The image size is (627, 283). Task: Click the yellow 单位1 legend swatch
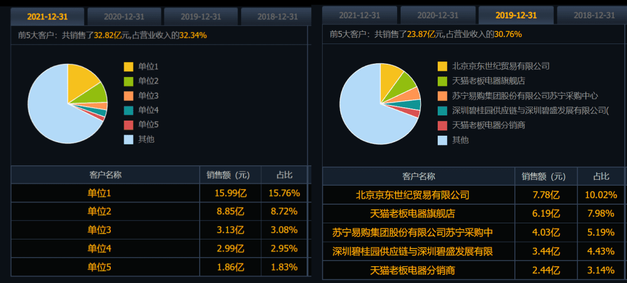[128, 67]
